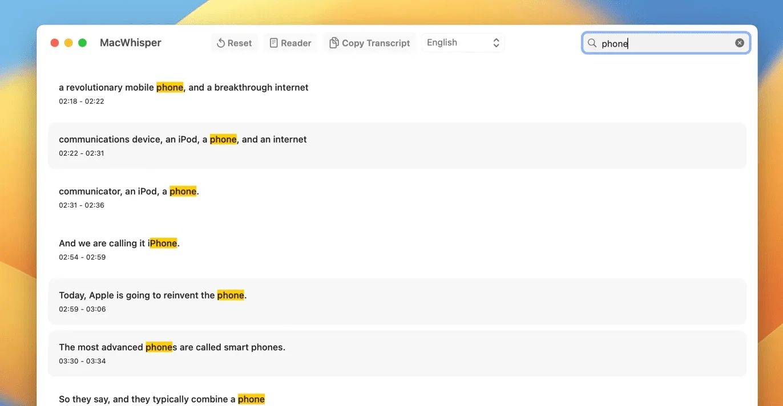Click inside the search field containing phone
This screenshot has height=406, width=783.
[x=666, y=43]
